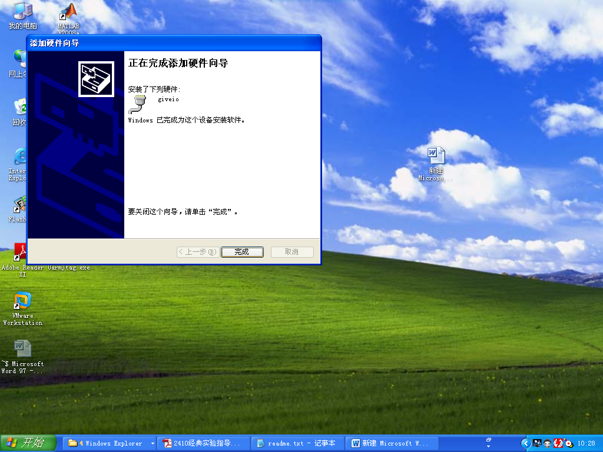The image size is (603, 452).
Task: Click the 取消 button in the wizard
Action: click(x=292, y=252)
